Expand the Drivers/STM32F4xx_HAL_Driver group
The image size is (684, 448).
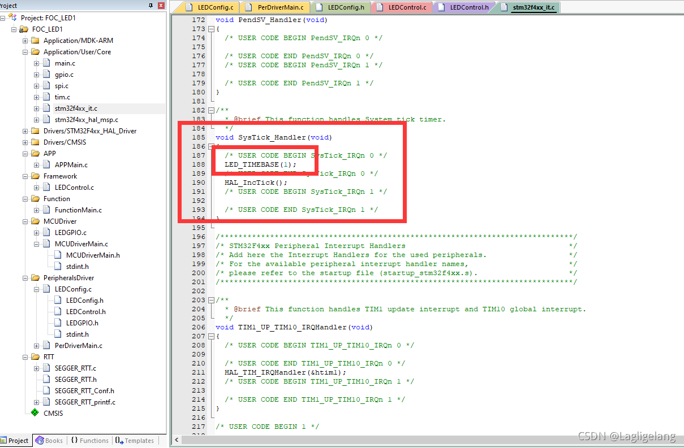25,131
